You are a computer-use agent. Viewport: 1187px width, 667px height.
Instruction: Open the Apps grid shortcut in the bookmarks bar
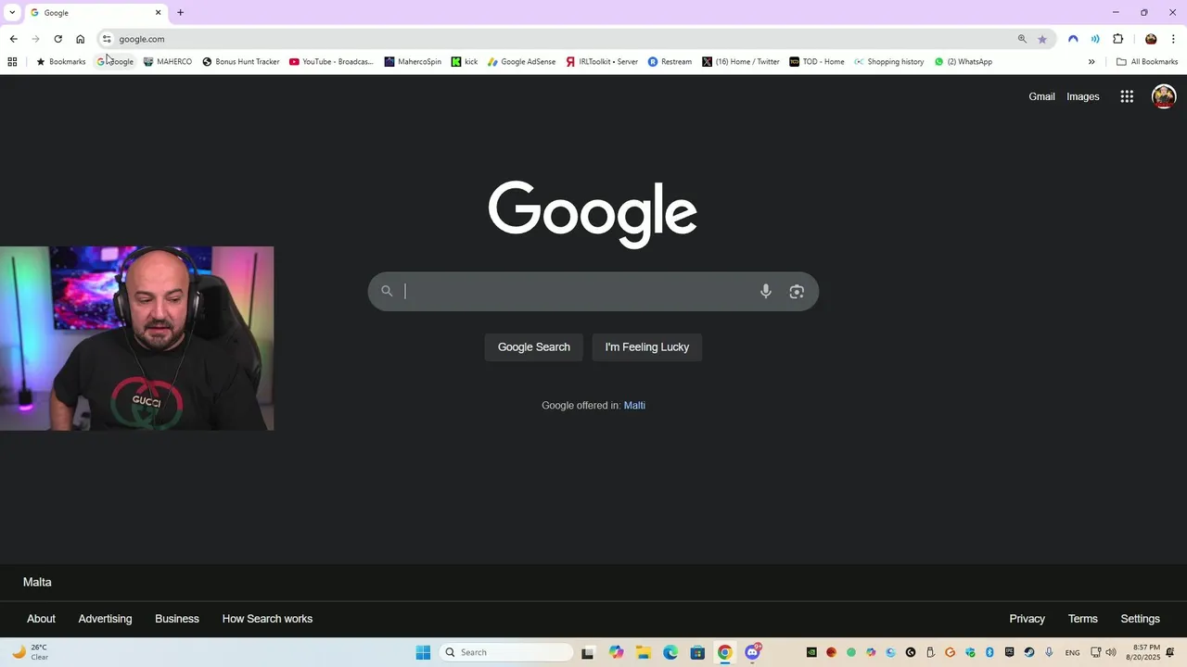coord(12,62)
